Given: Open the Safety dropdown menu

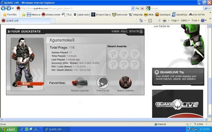Looking at the screenshot, I should pyautogui.click(x=185, y=20).
